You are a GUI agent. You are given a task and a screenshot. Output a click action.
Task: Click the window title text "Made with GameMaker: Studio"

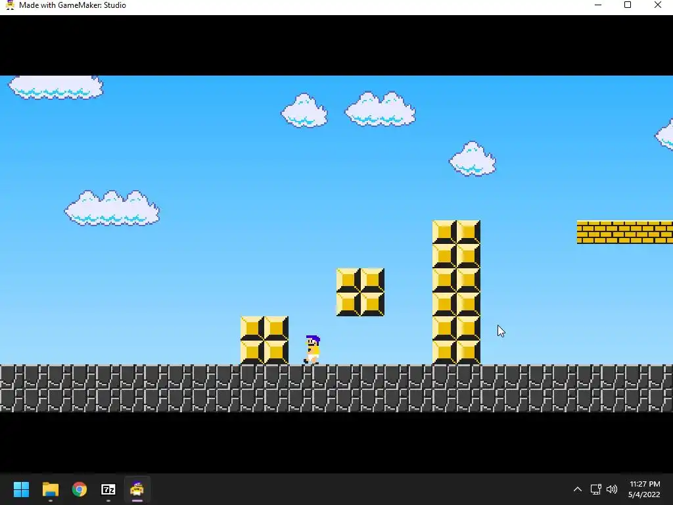(x=72, y=5)
